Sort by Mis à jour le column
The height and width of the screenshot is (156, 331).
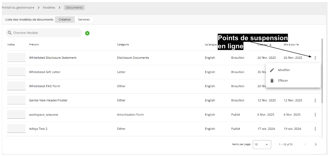[291, 45]
